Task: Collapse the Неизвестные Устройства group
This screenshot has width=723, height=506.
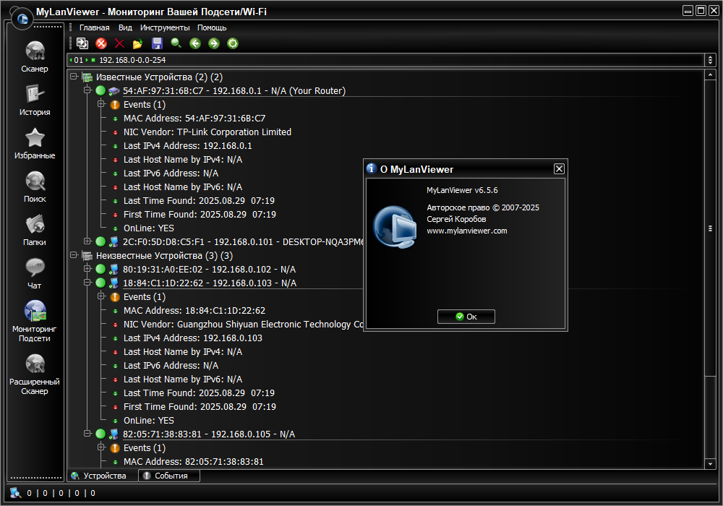Action: 74,255
